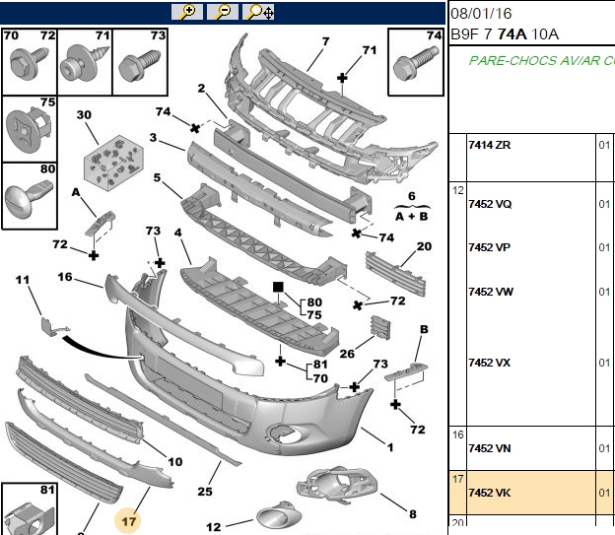This screenshot has height=535, width=615.
Task: Click callout number 5 for lattice absorber
Action: pos(157,177)
